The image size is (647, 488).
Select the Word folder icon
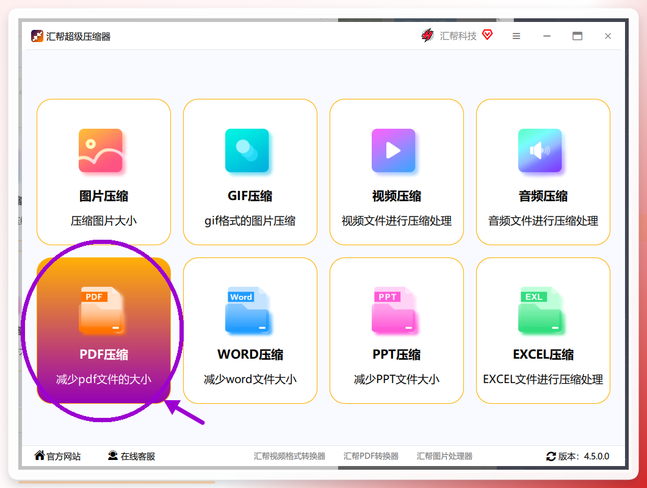[x=247, y=309]
